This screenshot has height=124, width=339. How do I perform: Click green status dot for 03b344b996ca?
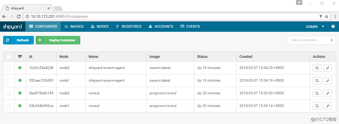point(20,106)
